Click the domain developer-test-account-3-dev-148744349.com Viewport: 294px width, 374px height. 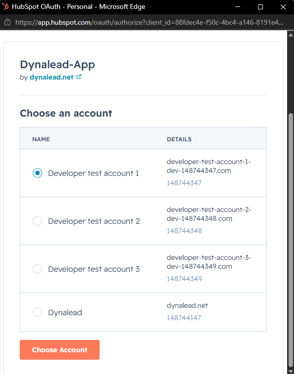(209, 262)
